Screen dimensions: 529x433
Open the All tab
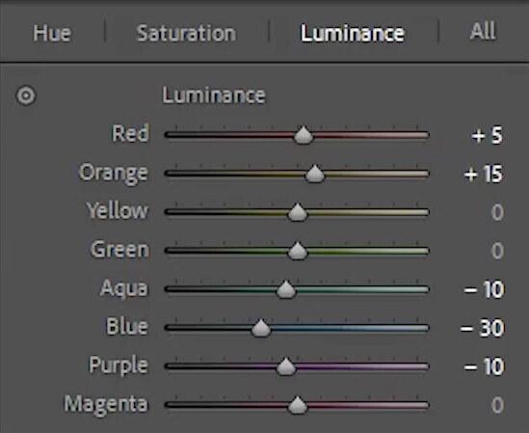(x=483, y=31)
